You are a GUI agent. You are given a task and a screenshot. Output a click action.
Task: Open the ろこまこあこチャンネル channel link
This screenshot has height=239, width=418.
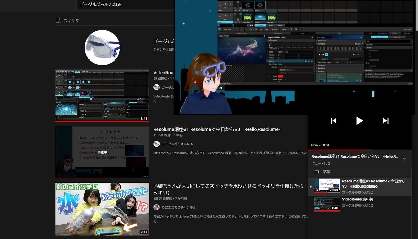(x=179, y=207)
